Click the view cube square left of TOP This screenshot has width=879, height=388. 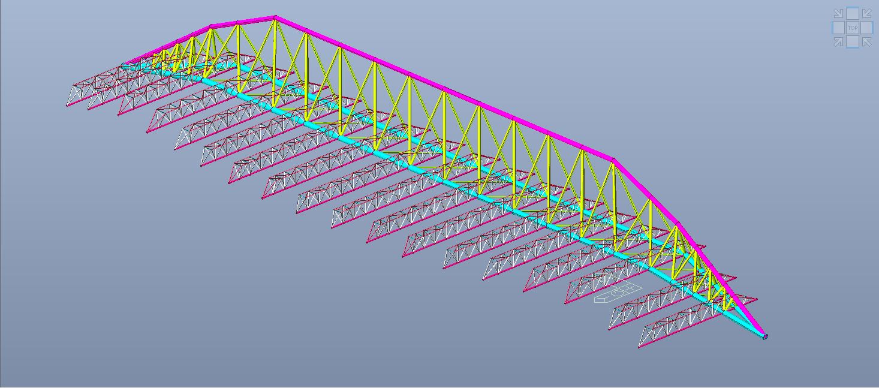(x=838, y=28)
